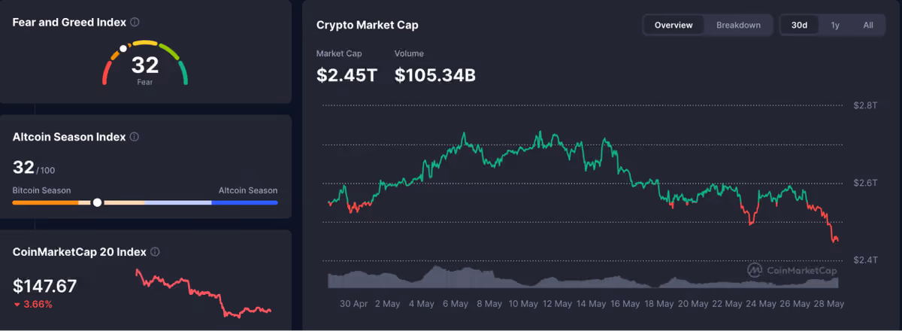
Task: Select the 30d time range
Action: click(x=799, y=25)
